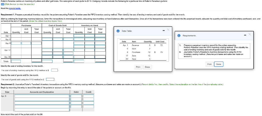This screenshot has height=116, width=262.
Task: Select Apr. 8 purchases total cost field
Action: tap(37, 43)
